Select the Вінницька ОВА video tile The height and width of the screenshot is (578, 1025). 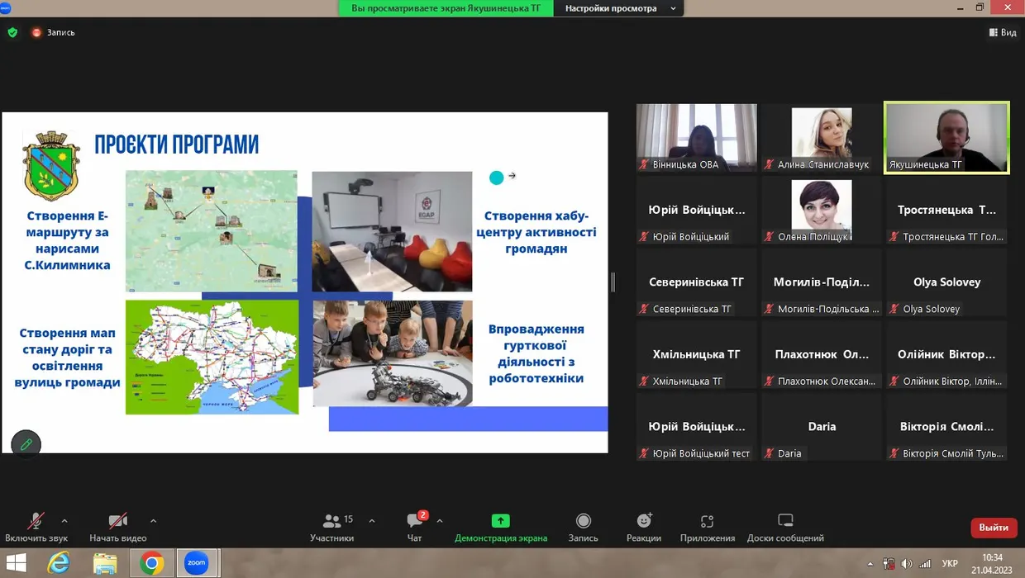pyautogui.click(x=696, y=138)
